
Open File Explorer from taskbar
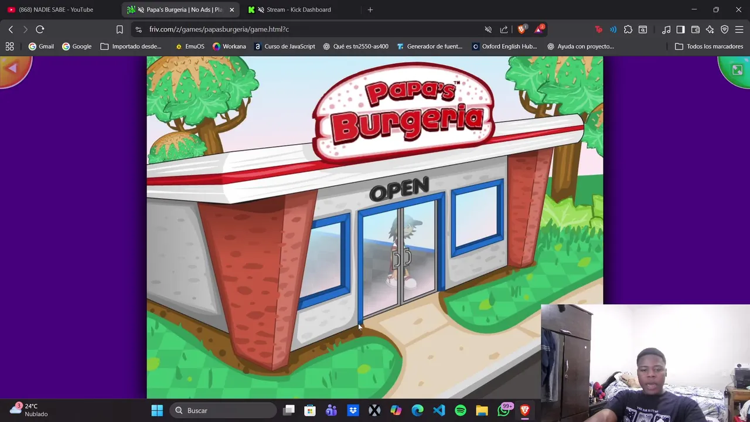point(482,410)
